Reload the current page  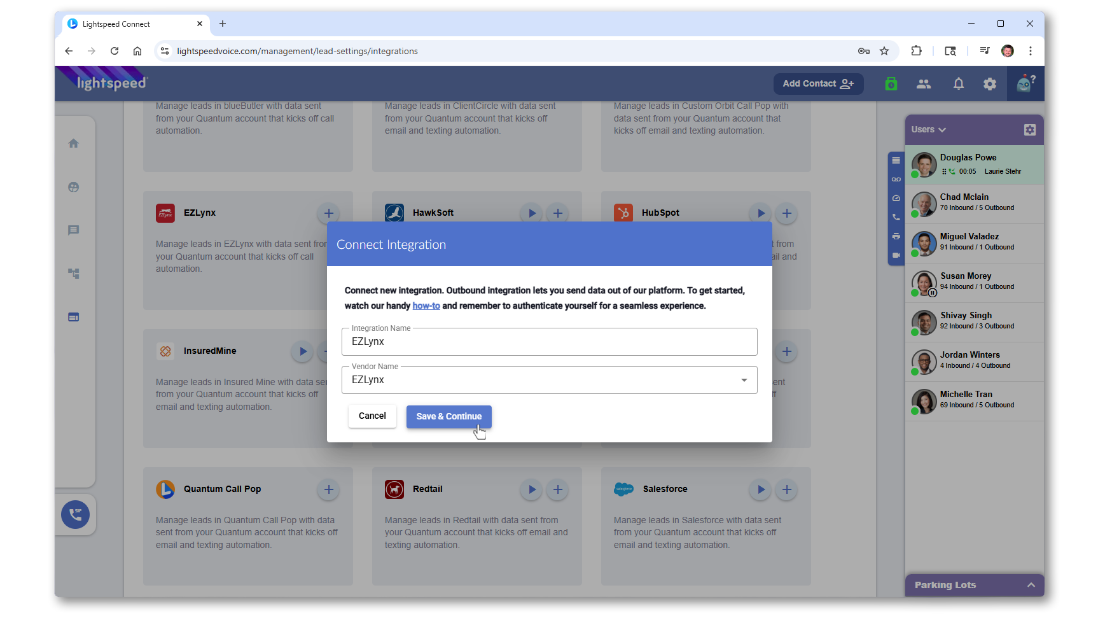115,51
